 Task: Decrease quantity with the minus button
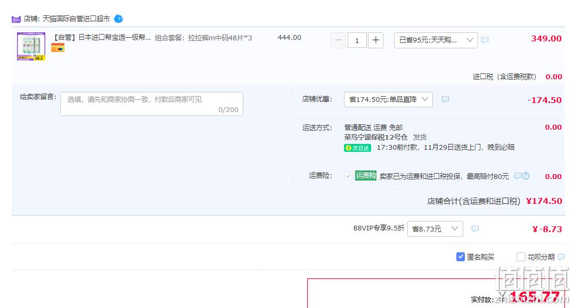click(x=338, y=40)
